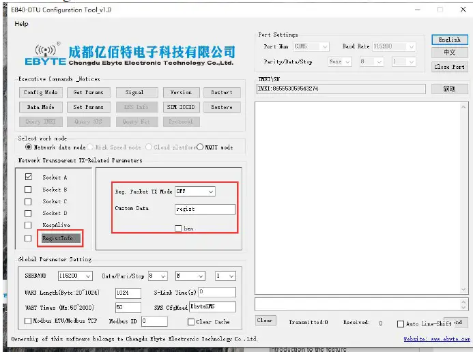This screenshot has width=473, height=352.
Task: Click the log scrollbar up arrow
Action: click(463, 107)
